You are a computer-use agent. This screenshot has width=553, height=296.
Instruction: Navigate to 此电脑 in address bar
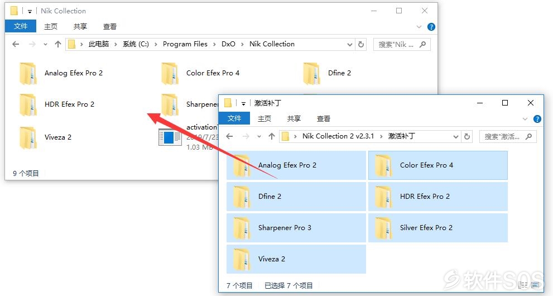99,44
